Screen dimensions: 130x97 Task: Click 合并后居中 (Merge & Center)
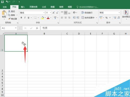point(88,18)
